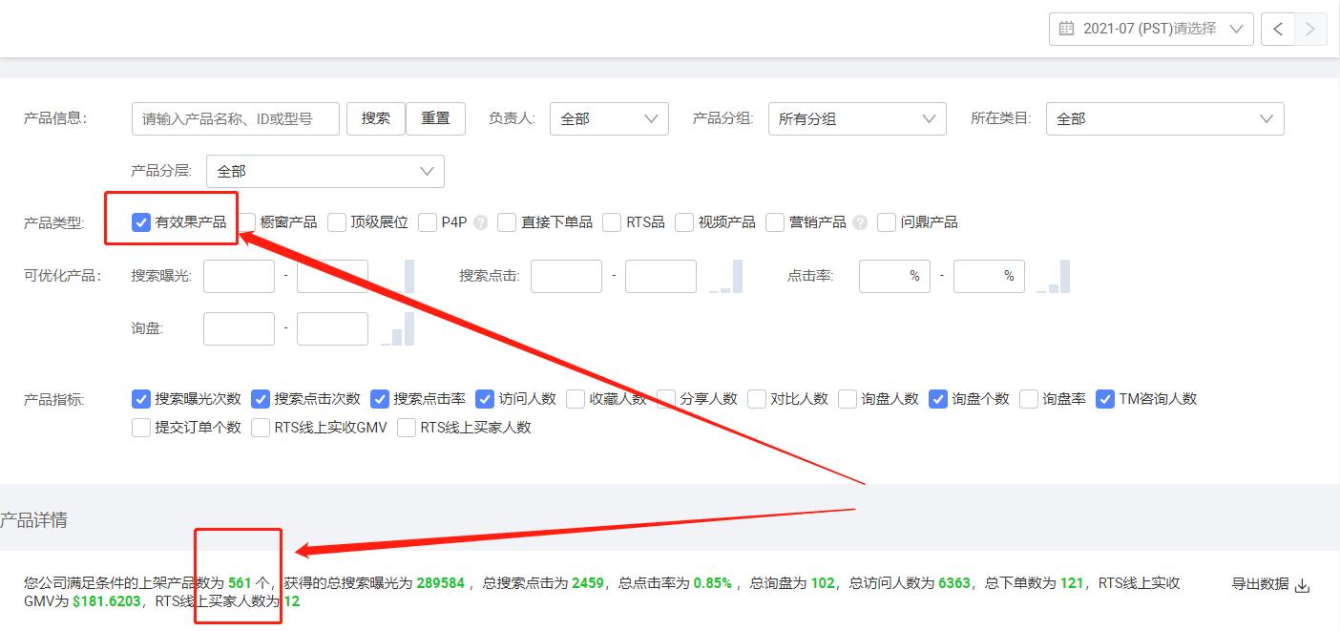Select the total clicks value 2459
The width and height of the screenshot is (1340, 631).
pos(588,582)
